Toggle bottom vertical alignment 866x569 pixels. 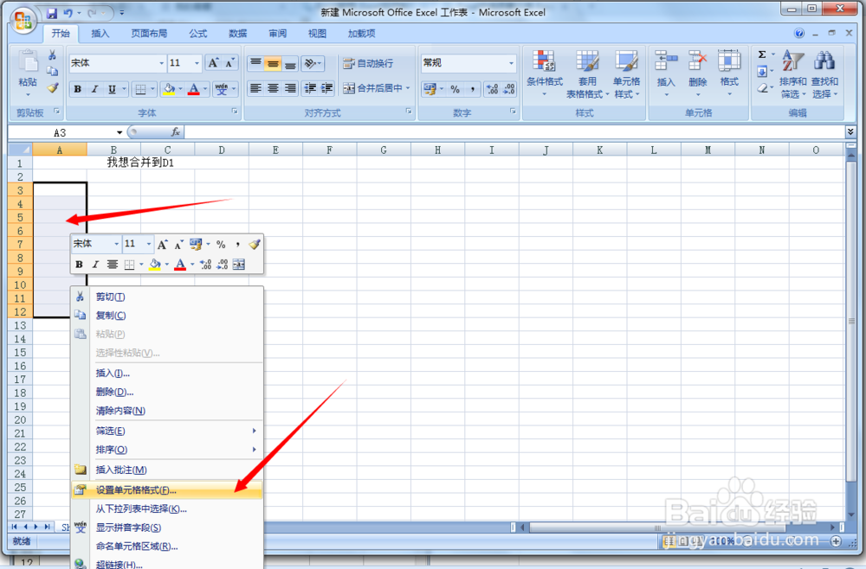click(x=290, y=63)
